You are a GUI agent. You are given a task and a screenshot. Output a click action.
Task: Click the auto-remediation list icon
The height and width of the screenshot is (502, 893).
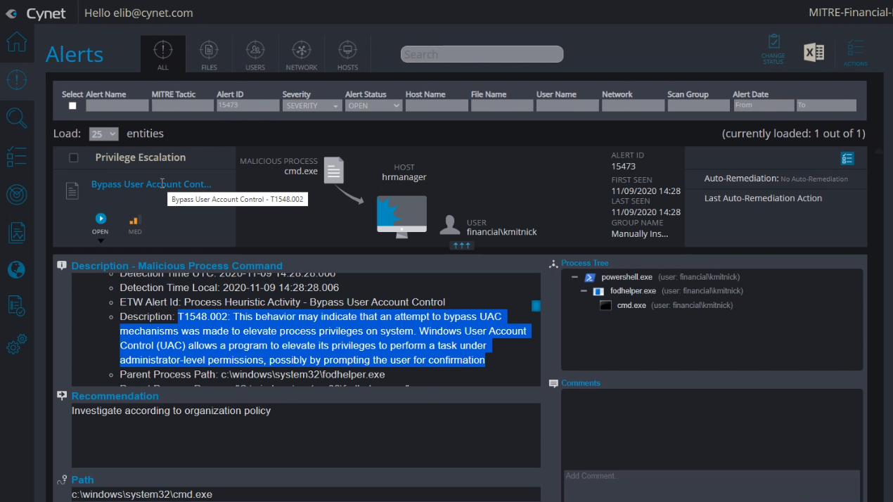click(x=847, y=159)
